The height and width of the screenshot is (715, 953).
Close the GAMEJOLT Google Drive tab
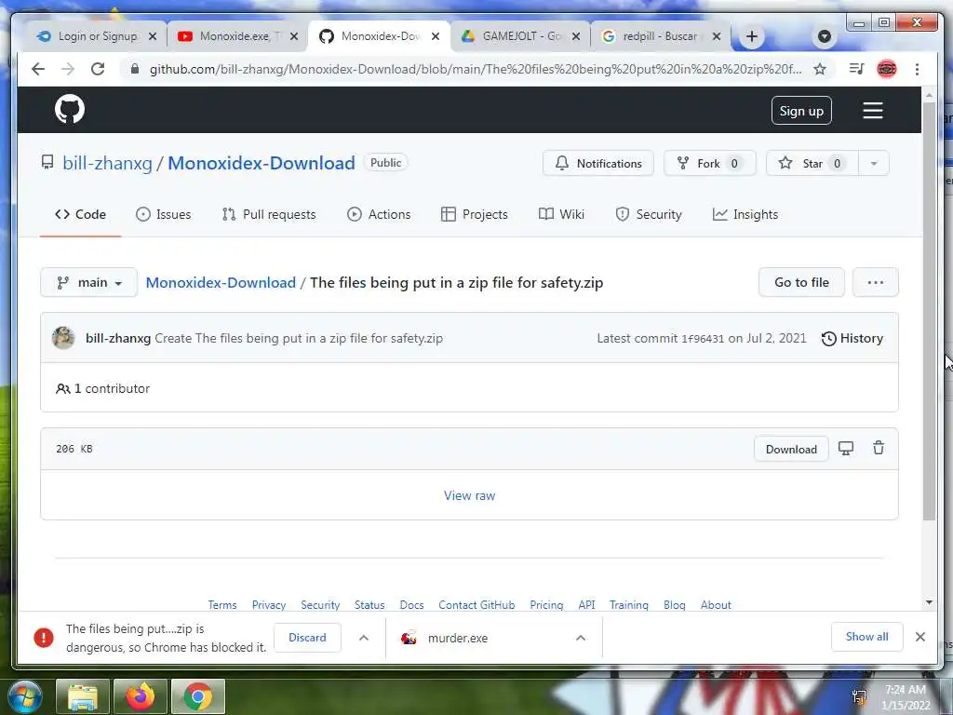[576, 36]
